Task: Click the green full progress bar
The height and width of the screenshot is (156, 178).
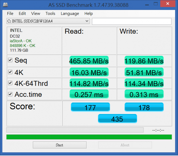Action: (x=89, y=137)
